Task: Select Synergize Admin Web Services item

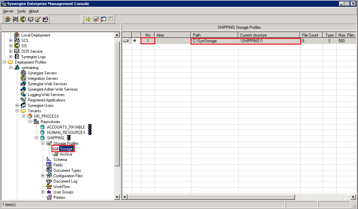Action: point(53,89)
